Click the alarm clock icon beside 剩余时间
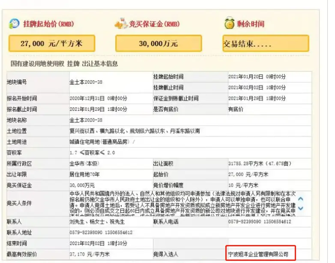This screenshot has width=335, height=263. click(x=229, y=23)
